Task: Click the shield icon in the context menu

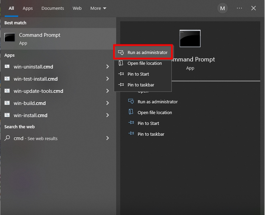Action: (x=121, y=53)
